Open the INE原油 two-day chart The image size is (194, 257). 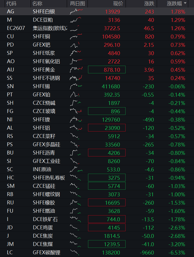coord(76,169)
